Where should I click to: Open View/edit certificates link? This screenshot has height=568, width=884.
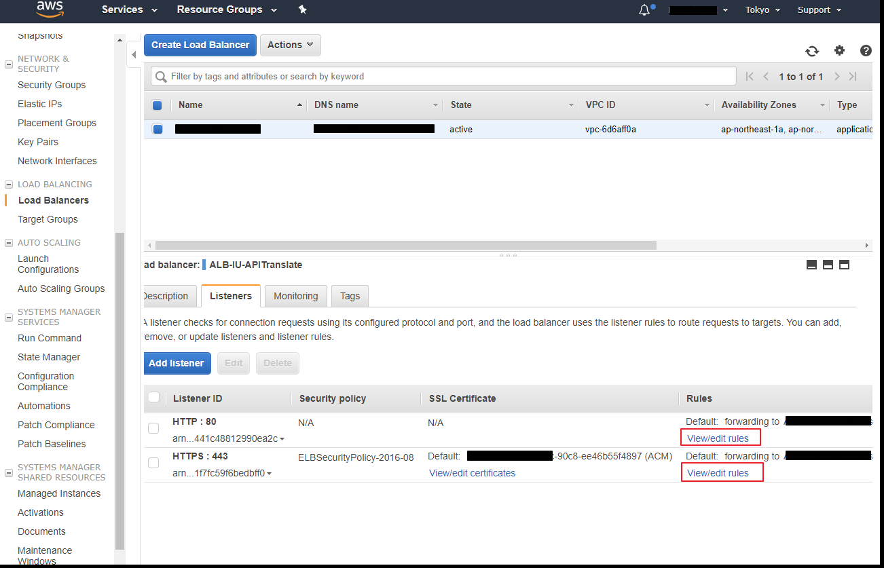point(472,473)
